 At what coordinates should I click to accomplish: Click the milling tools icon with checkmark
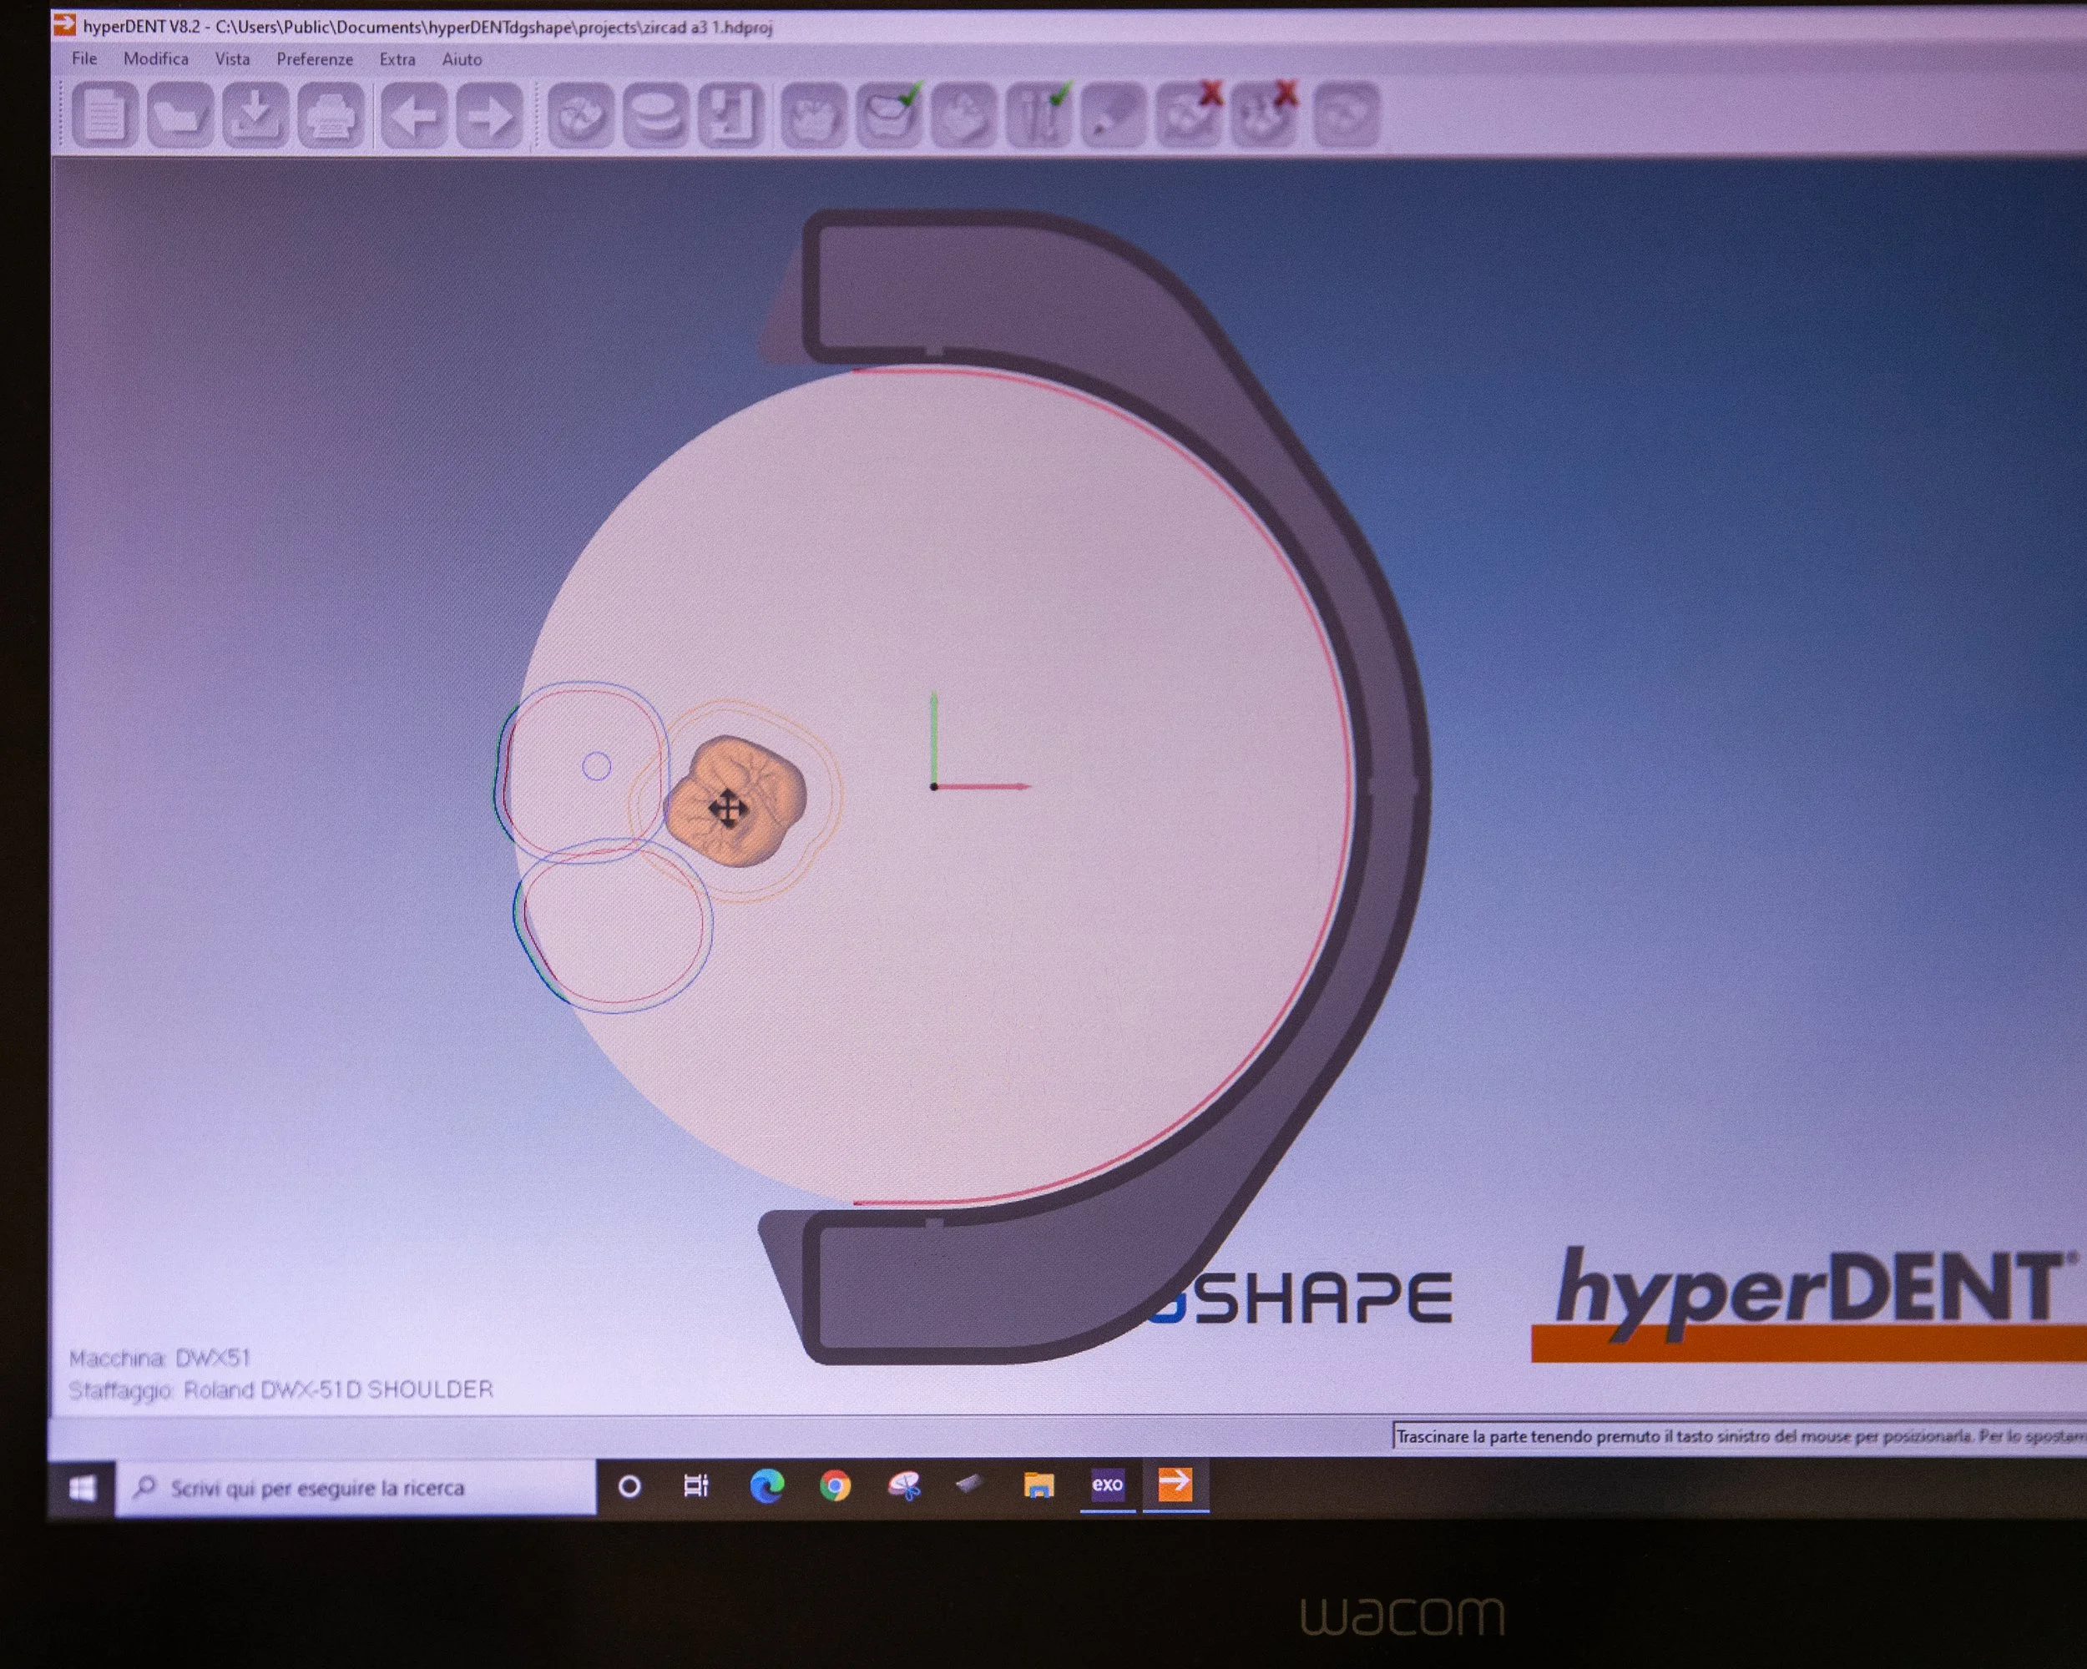coord(1038,115)
